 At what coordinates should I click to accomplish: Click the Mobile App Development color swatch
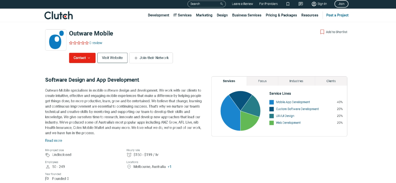click(271, 102)
